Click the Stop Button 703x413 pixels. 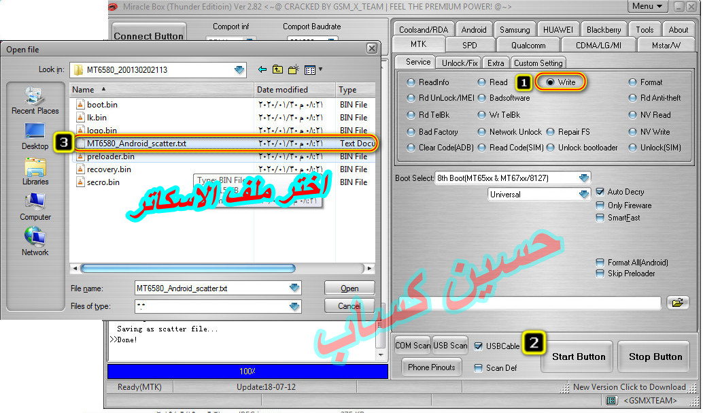pos(655,357)
